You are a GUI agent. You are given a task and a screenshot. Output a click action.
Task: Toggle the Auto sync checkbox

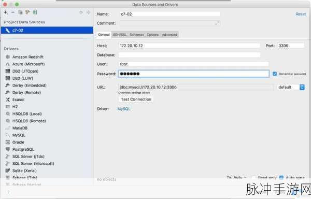pos(281,178)
